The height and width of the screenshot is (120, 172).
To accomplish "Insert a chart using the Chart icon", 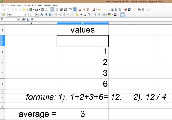I will tap(126, 10).
